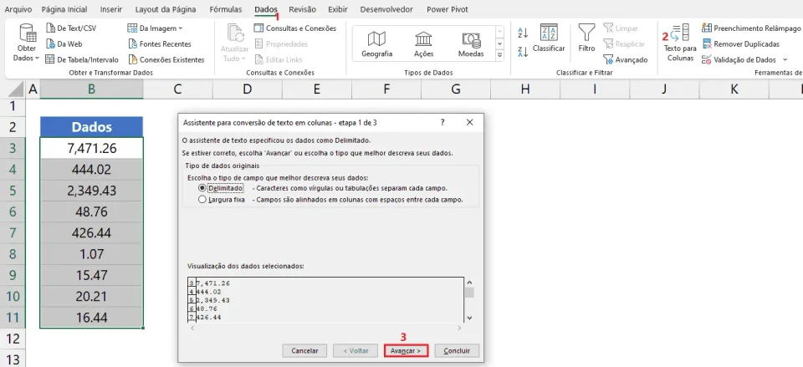The width and height of the screenshot is (803, 367).
Task: Click Texto para Colunas
Action: [680, 43]
